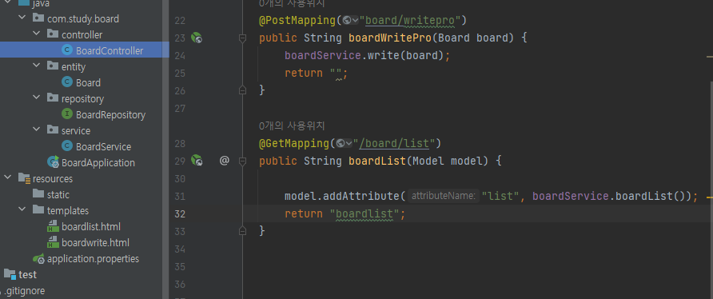This screenshot has height=299, width=713.
Task: Click the "/board/list" URL string
Action: 394,143
